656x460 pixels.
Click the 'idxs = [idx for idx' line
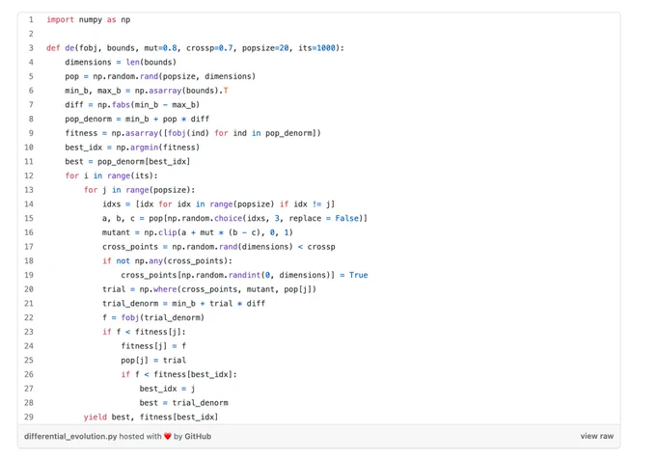click(218, 204)
